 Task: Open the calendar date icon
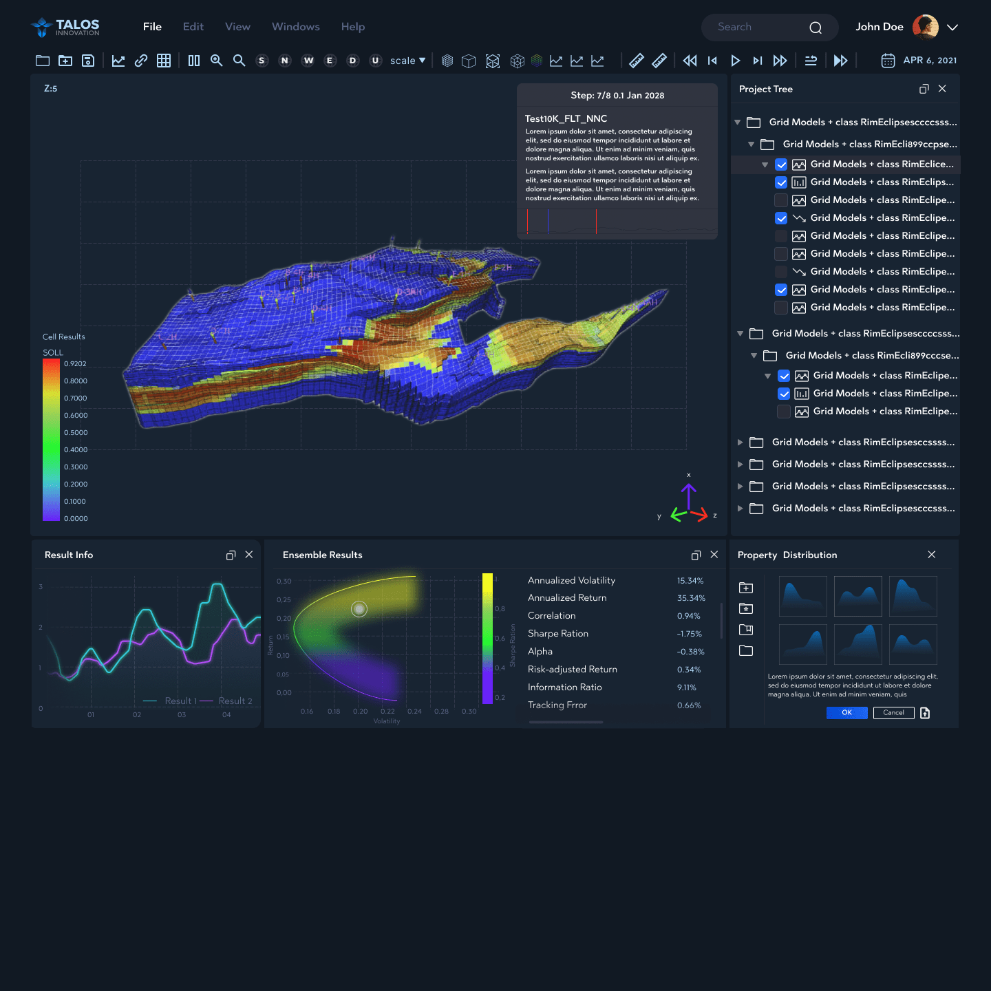pyautogui.click(x=888, y=61)
